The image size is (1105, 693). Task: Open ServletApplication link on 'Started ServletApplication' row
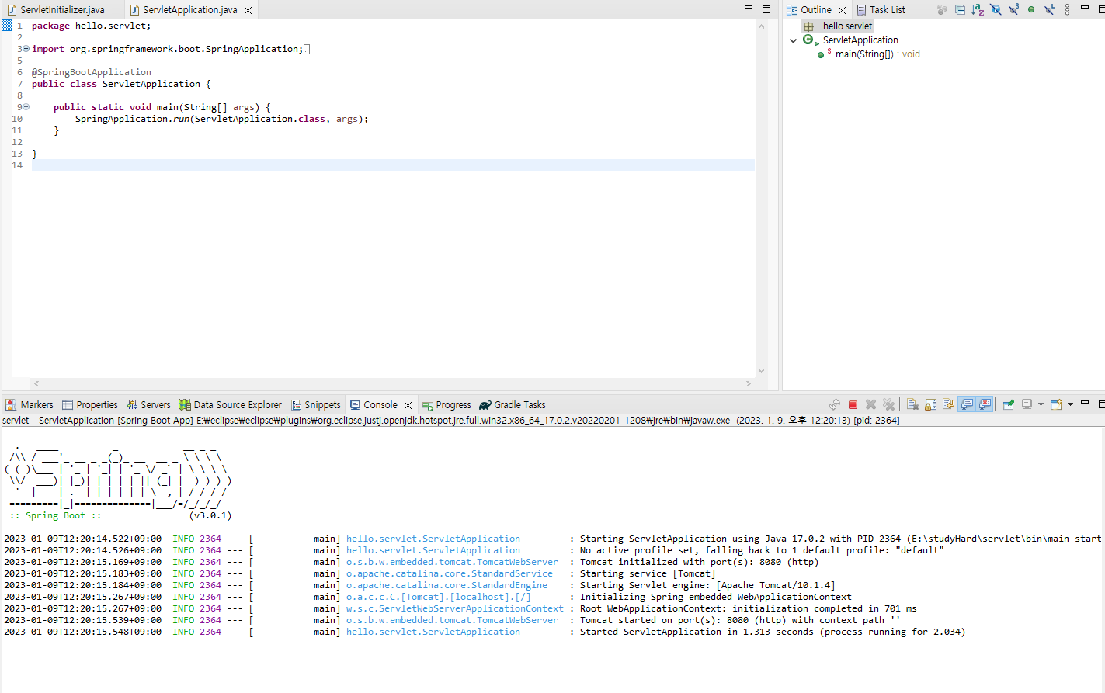tap(433, 632)
